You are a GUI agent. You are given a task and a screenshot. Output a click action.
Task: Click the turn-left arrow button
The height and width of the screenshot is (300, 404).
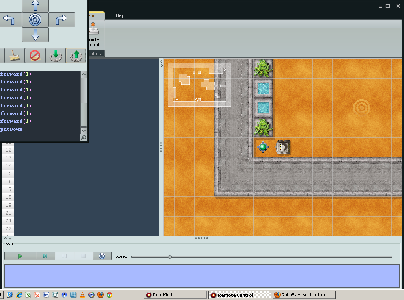[x=10, y=20]
